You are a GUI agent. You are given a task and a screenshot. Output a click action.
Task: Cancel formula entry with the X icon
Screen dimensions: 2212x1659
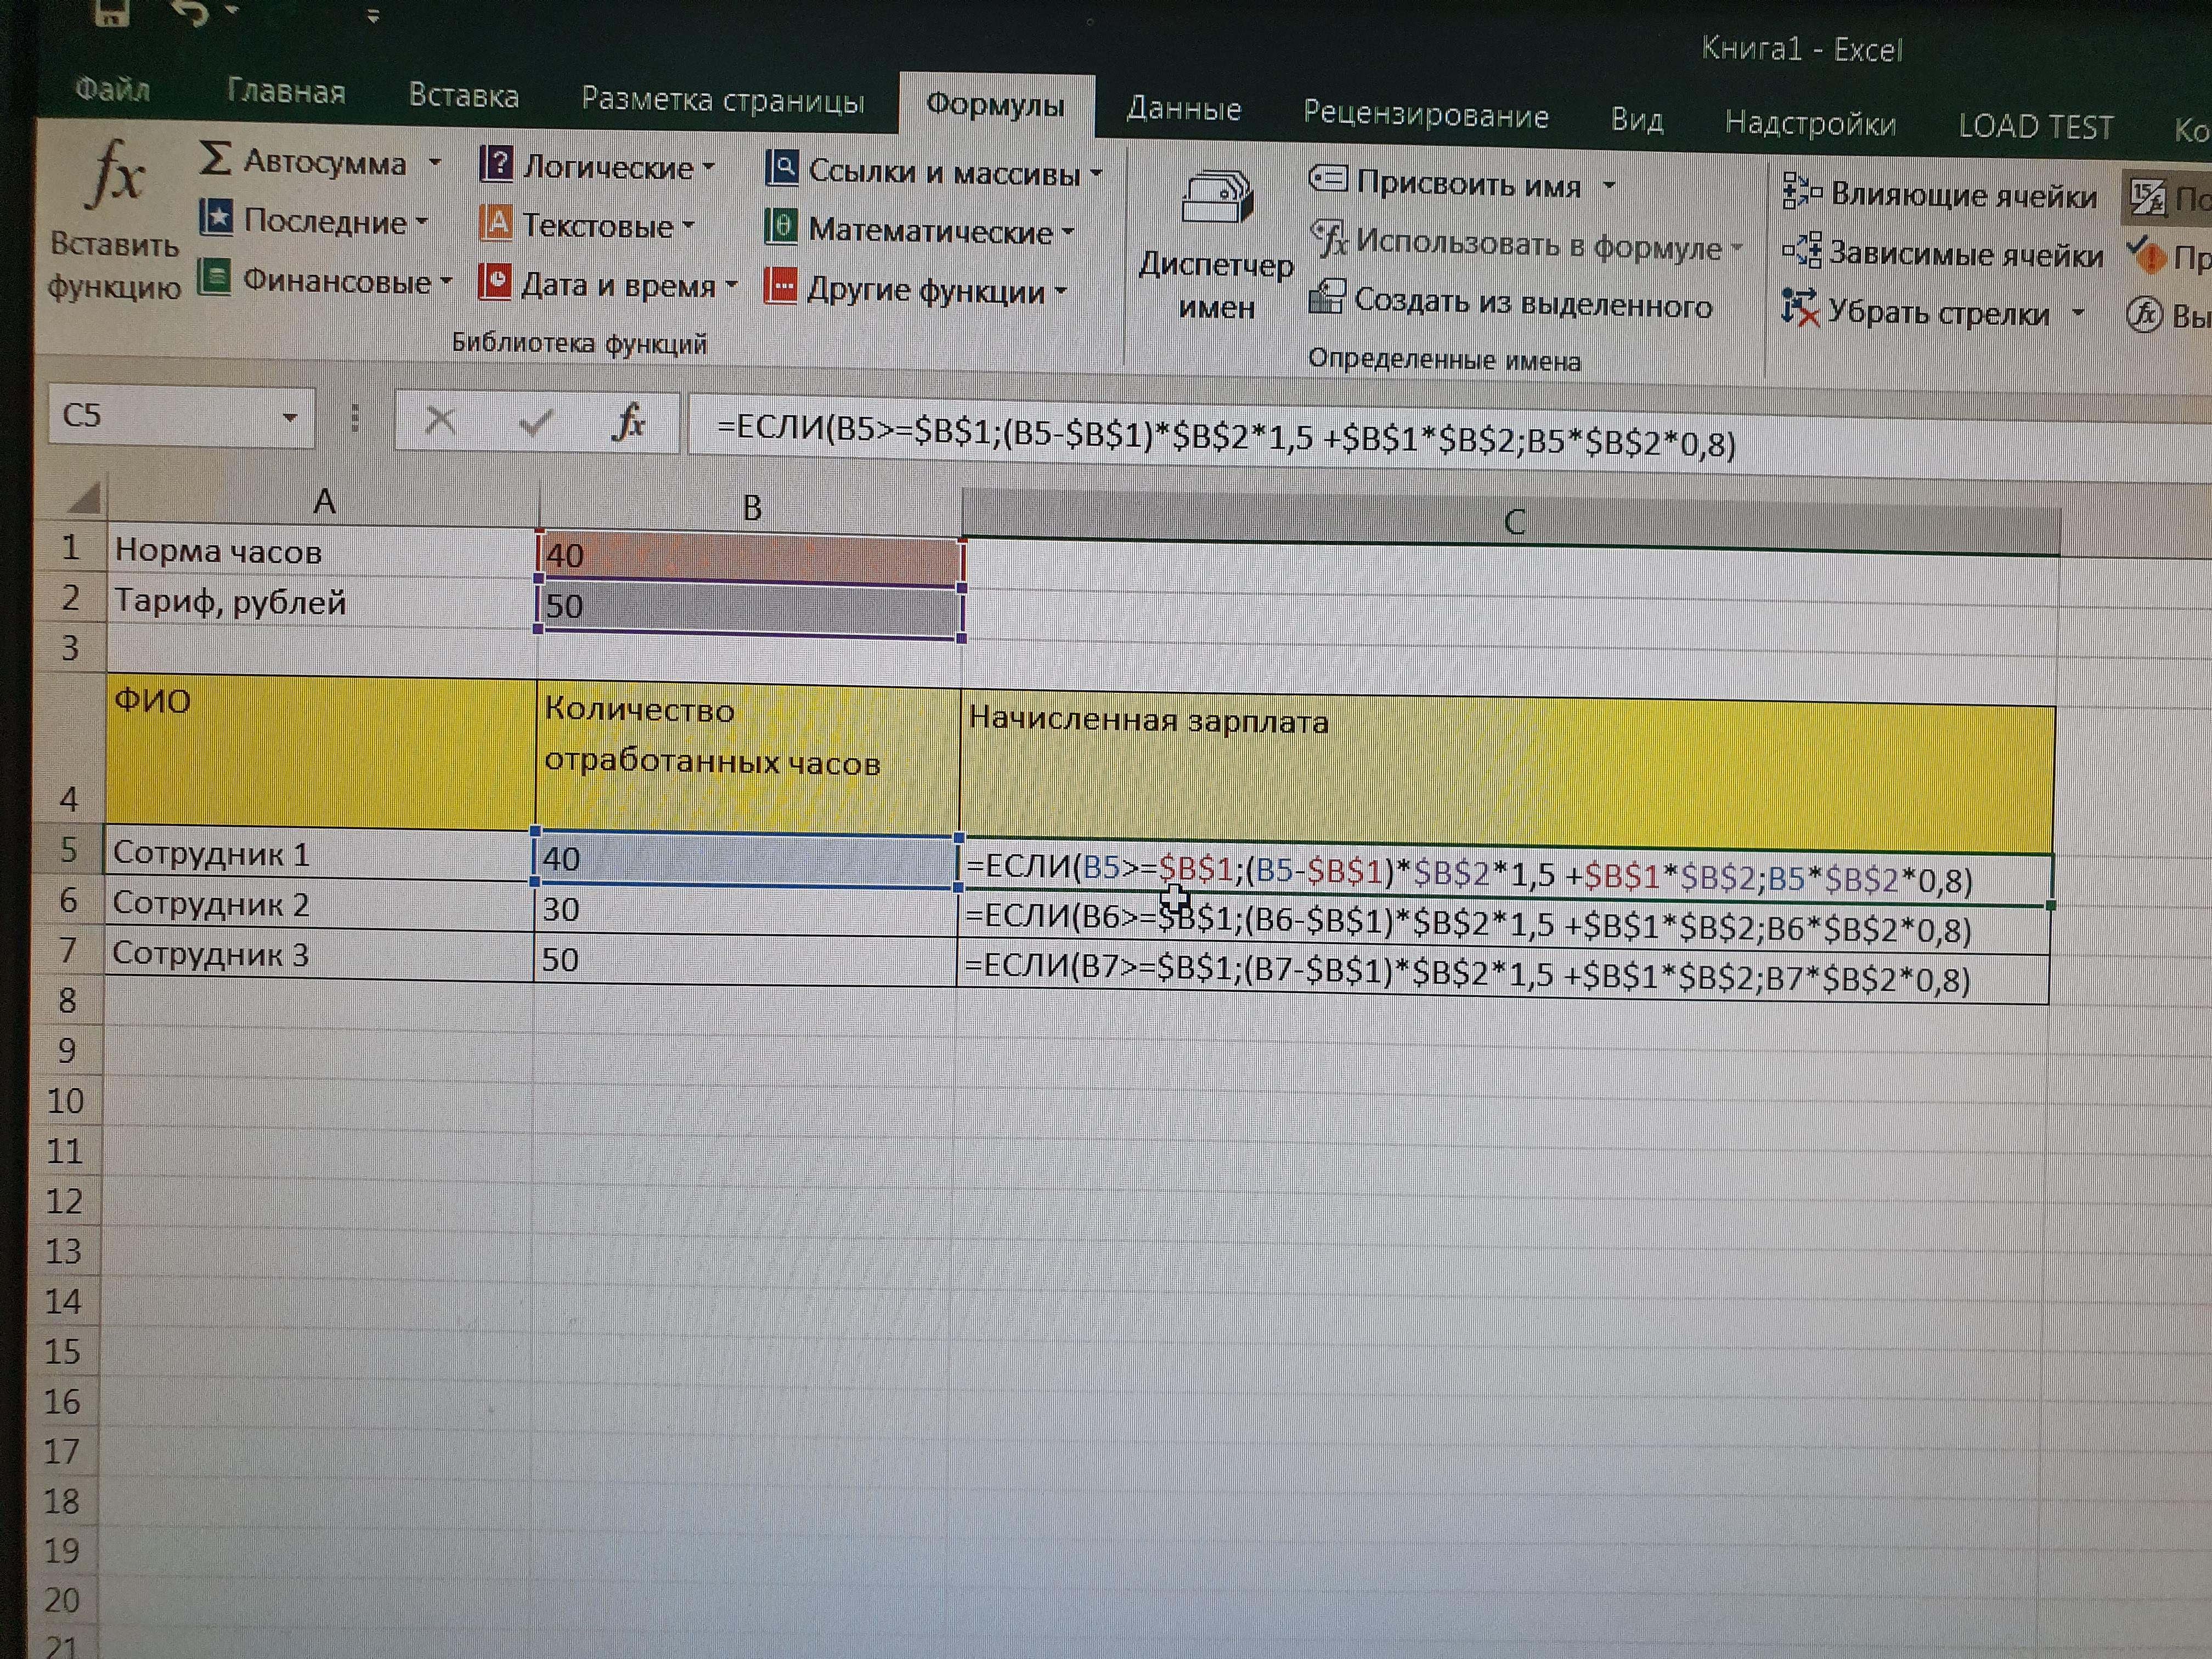click(x=440, y=421)
